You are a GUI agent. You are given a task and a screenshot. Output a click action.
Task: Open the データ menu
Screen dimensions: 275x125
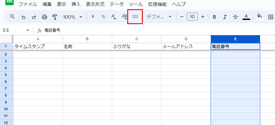[117, 4]
